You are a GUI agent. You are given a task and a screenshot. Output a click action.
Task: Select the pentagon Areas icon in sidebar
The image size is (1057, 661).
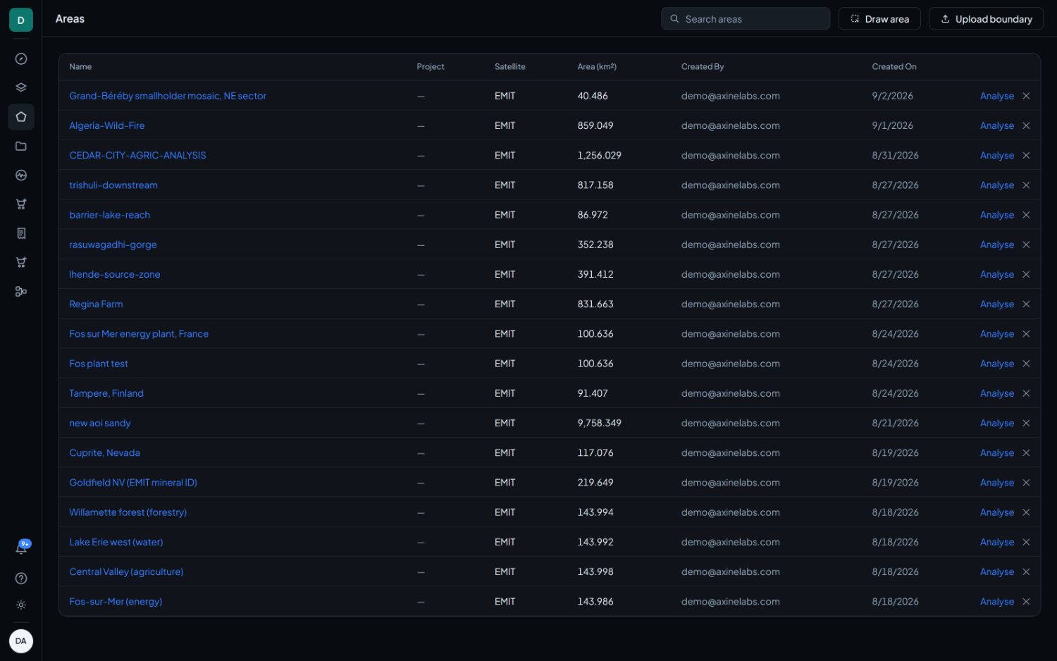[21, 117]
